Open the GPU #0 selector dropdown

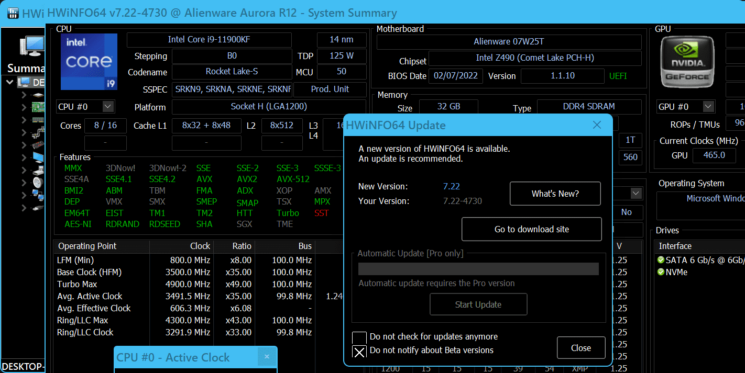point(708,107)
